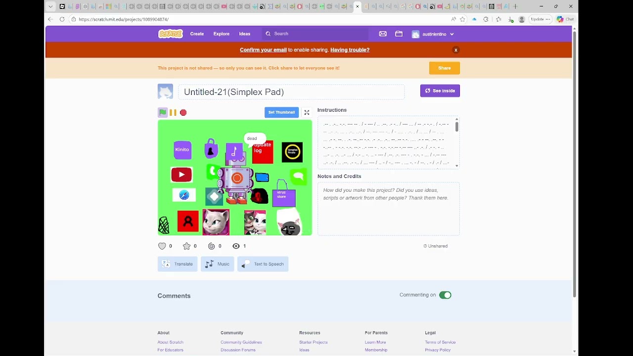Click the remix spiral icon
The image size is (633, 356).
(212, 246)
